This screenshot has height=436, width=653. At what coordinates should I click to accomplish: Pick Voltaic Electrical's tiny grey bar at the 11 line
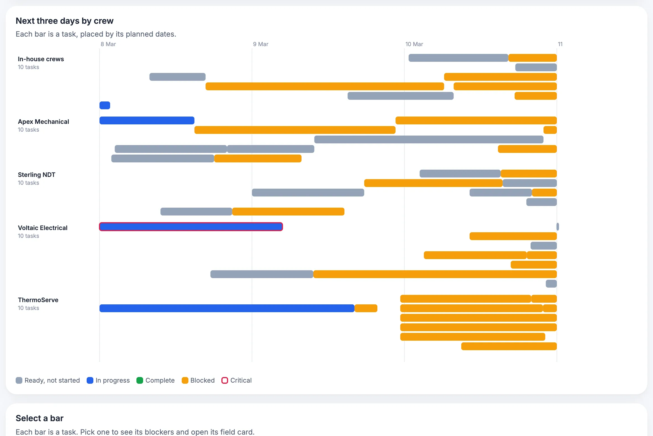(558, 227)
